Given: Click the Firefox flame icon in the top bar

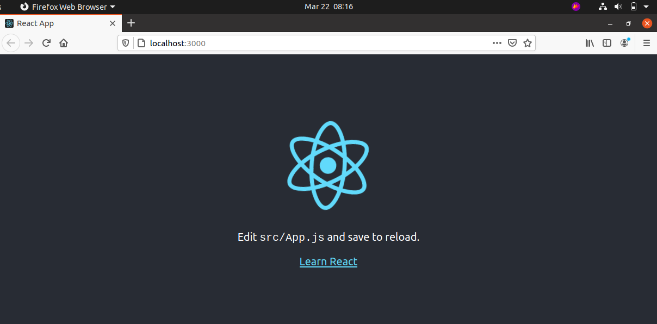Looking at the screenshot, I should point(576,7).
